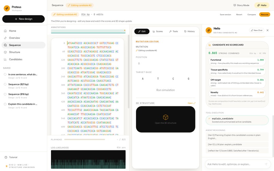The width and height of the screenshot is (274, 171).
Task: Click New Chat in Helio panel
Action: point(257,30)
